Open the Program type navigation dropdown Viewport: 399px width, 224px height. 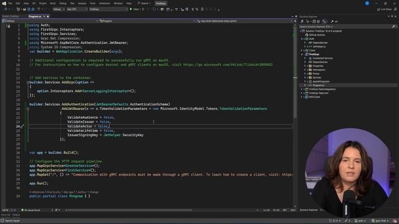147,21
